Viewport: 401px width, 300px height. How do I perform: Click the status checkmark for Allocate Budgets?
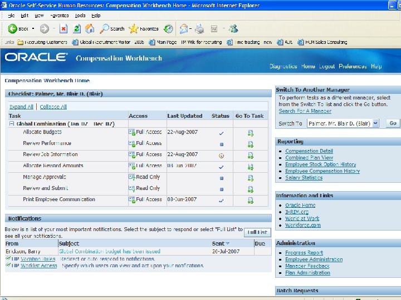(x=222, y=133)
